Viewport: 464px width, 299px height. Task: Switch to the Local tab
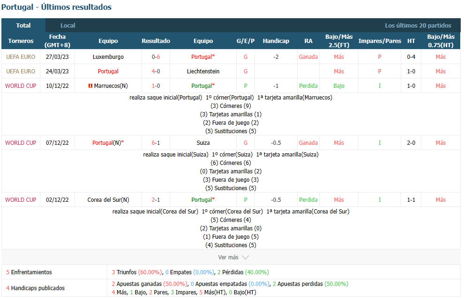pos(68,25)
